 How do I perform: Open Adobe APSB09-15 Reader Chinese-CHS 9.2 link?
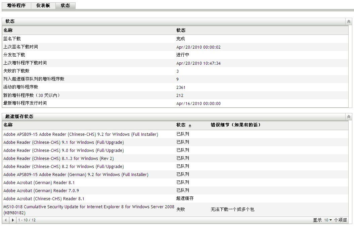pyautogui.click(x=81, y=134)
